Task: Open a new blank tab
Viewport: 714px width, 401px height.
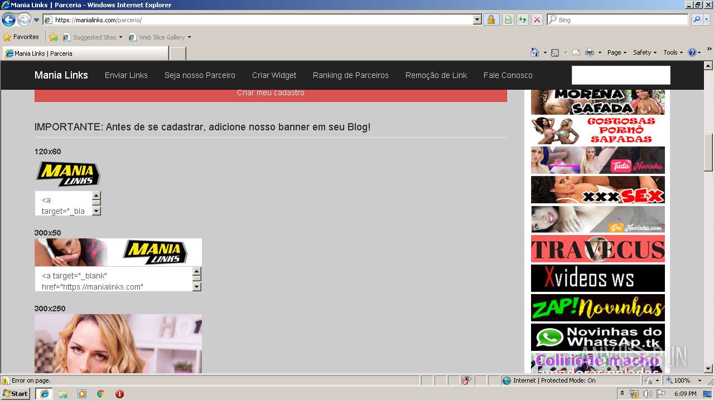Action: 178,53
